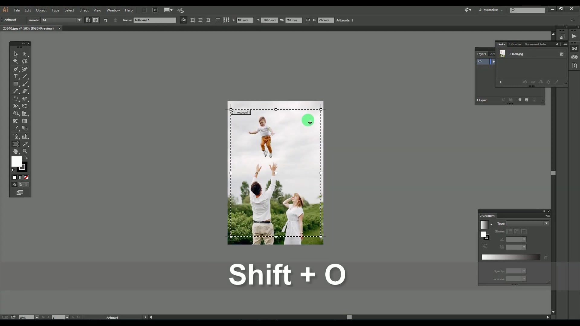Select the Scale tool
Viewport: 580px width, 326px height.
(25, 99)
